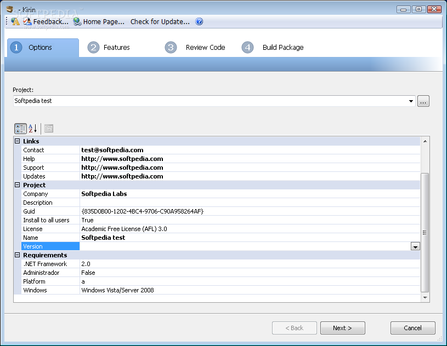Browse for project with ellipsis button
Image resolution: width=447 pixels, height=346 pixels.
click(423, 101)
